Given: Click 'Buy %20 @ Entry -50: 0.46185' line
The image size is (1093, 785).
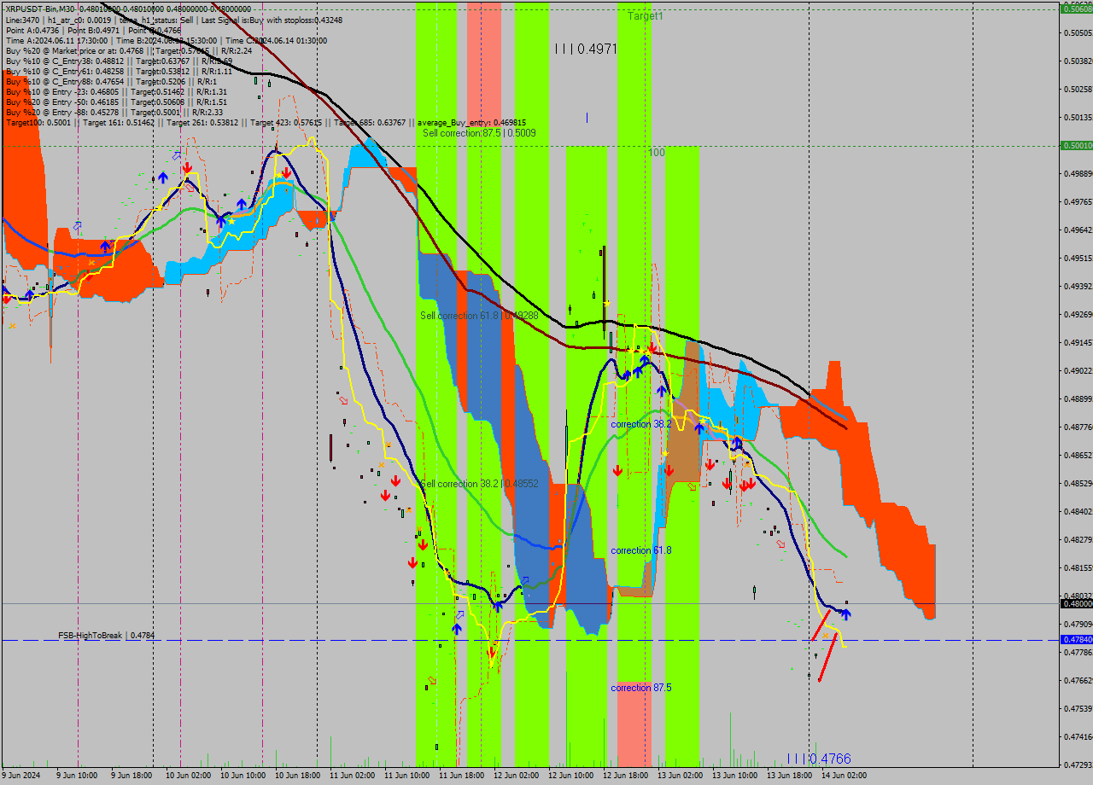Looking at the screenshot, I should [116, 102].
